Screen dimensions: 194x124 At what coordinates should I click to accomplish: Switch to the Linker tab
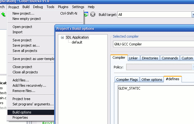(133, 58)
